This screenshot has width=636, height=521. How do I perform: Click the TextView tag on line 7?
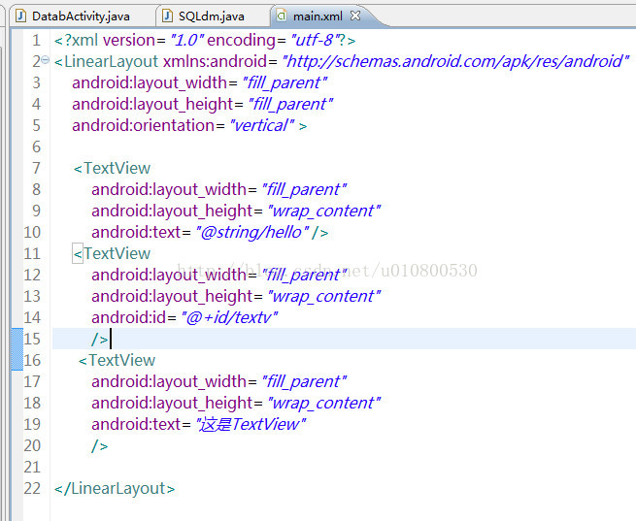pyautogui.click(x=113, y=168)
